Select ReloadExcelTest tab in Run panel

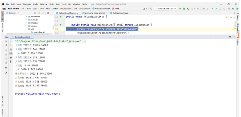tap(22, 37)
